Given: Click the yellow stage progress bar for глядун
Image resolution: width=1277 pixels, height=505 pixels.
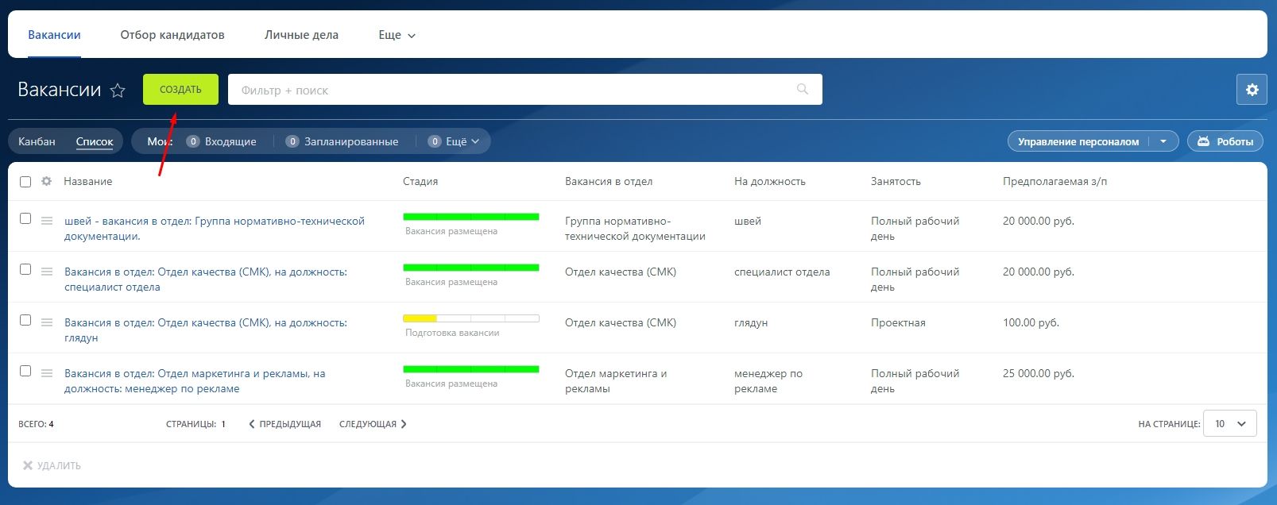Looking at the screenshot, I should pos(471,318).
